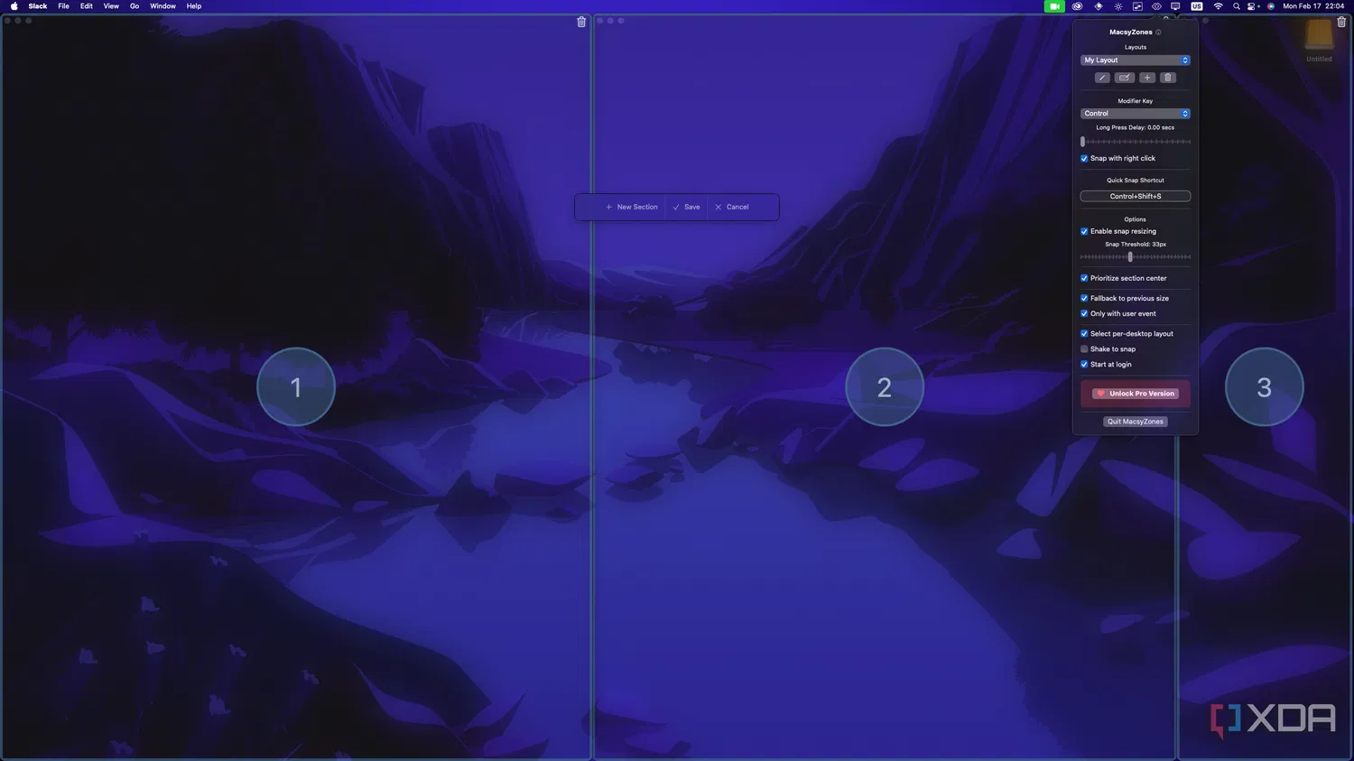Screen dimensions: 1354x761
Task: Open the Go menu in menu bar
Action: (x=134, y=6)
